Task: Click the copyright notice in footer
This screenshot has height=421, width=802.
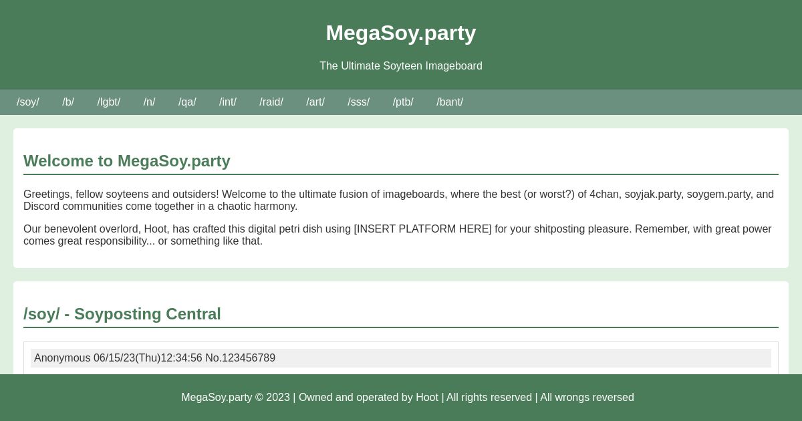Action: pos(408,398)
